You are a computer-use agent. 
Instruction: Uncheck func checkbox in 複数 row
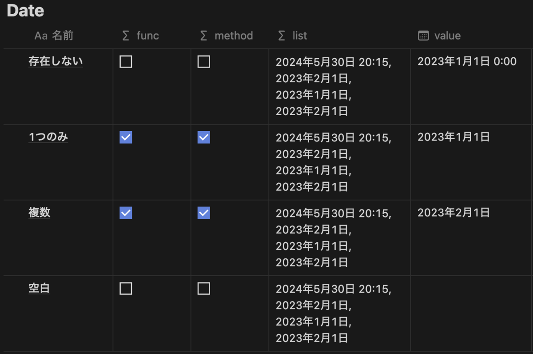click(126, 213)
